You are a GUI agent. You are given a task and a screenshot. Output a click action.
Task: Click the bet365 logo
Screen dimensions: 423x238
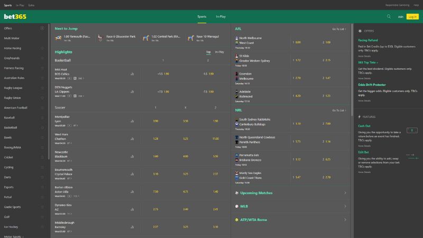point(15,16)
